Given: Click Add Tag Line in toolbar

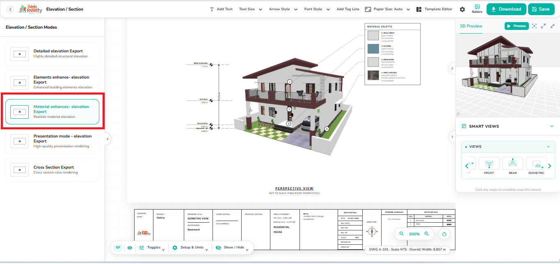Looking at the screenshot, I should (x=348, y=9).
